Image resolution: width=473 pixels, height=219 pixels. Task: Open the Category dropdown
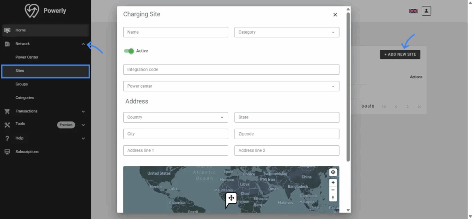click(x=286, y=32)
